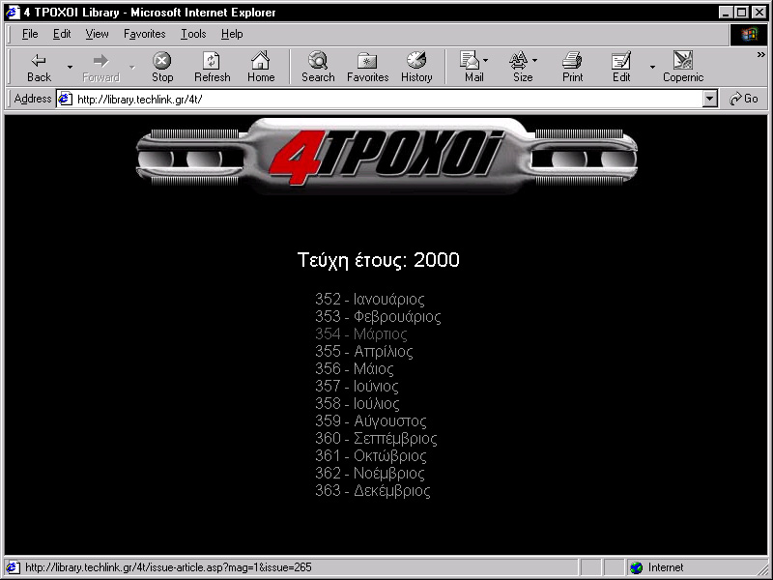This screenshot has height=580, width=773.
Task: Click the Edit toolbar icon
Action: pyautogui.click(x=621, y=67)
